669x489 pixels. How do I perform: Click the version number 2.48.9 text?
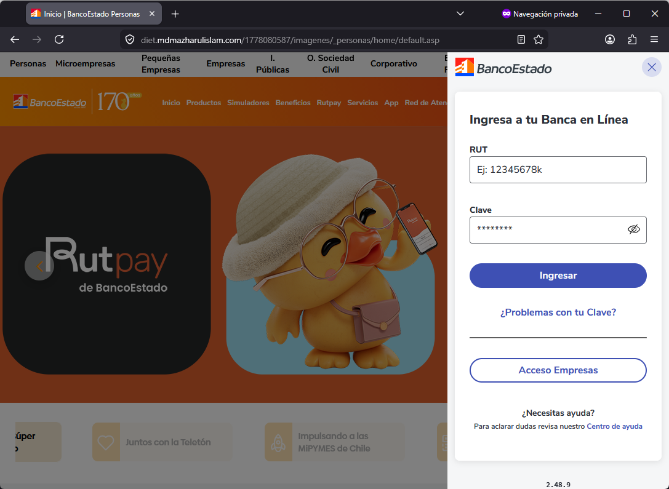coord(558,485)
